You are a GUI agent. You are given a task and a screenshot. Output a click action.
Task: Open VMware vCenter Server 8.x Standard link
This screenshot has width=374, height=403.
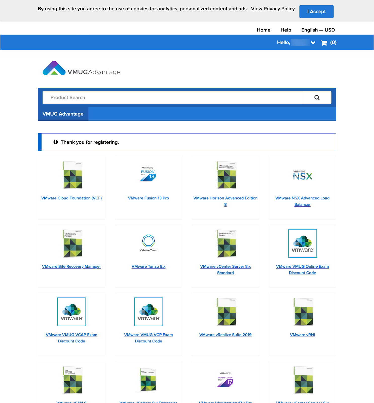(226, 270)
